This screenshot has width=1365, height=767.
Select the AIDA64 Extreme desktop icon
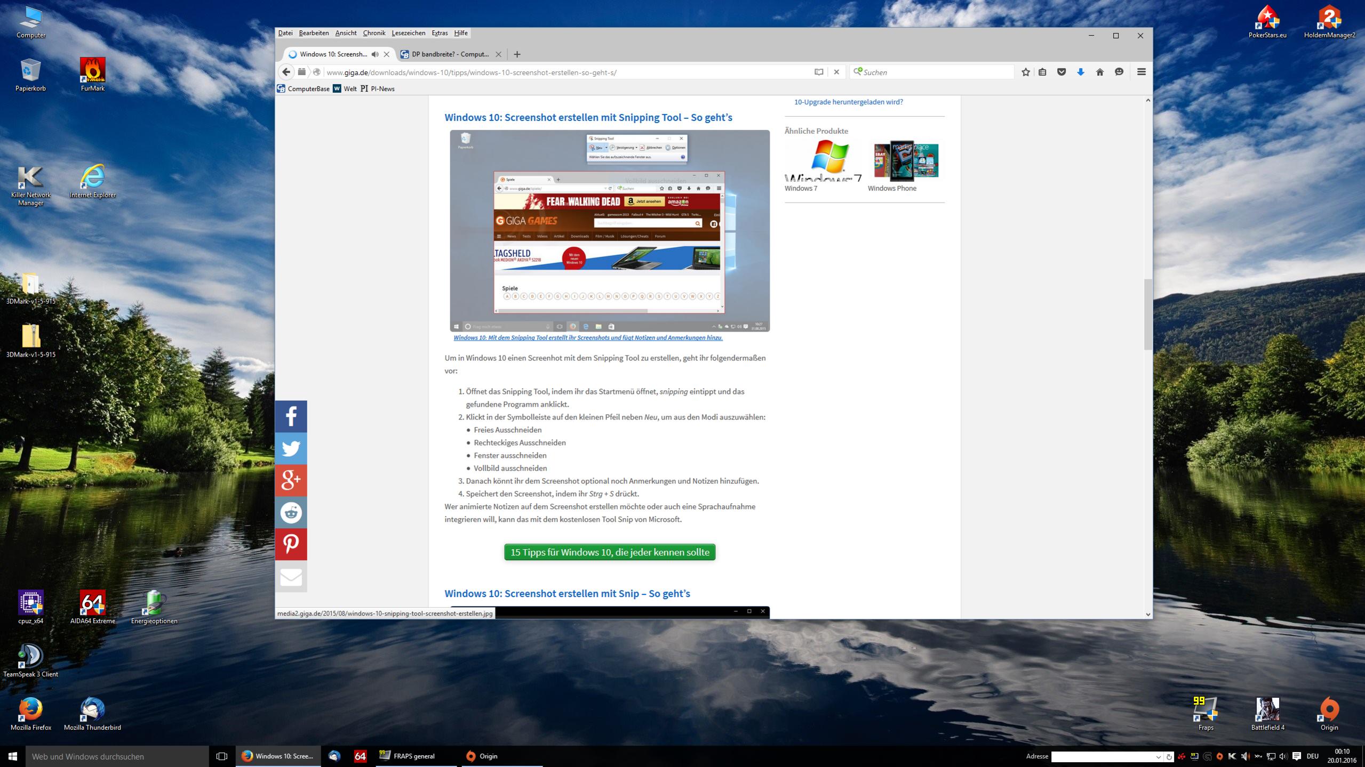(93, 607)
